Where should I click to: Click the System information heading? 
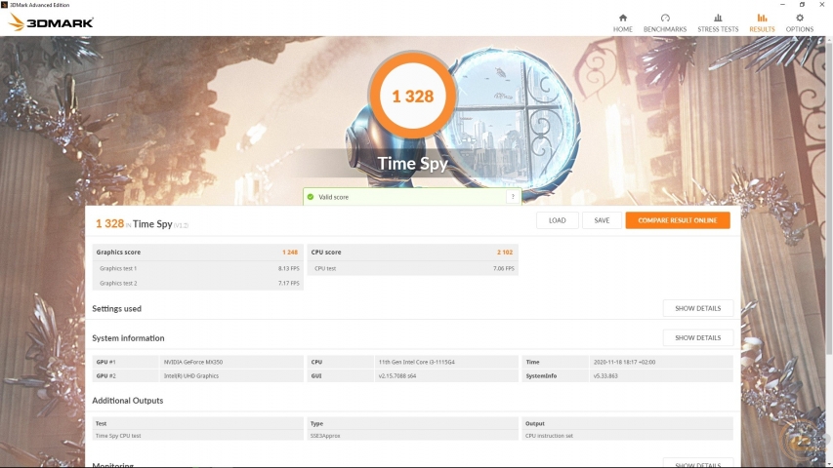(x=128, y=338)
